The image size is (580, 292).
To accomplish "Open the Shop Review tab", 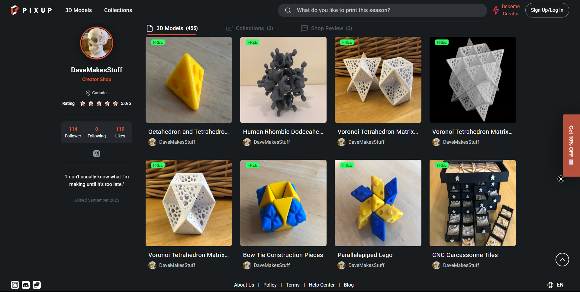I will [327, 28].
